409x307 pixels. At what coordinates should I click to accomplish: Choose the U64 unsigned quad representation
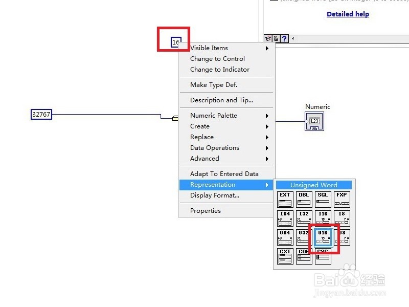pyautogui.click(x=285, y=237)
